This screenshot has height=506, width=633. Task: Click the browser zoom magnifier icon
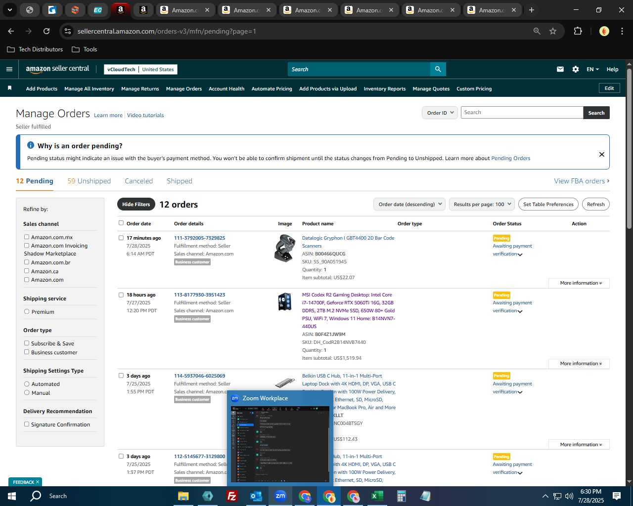537,31
